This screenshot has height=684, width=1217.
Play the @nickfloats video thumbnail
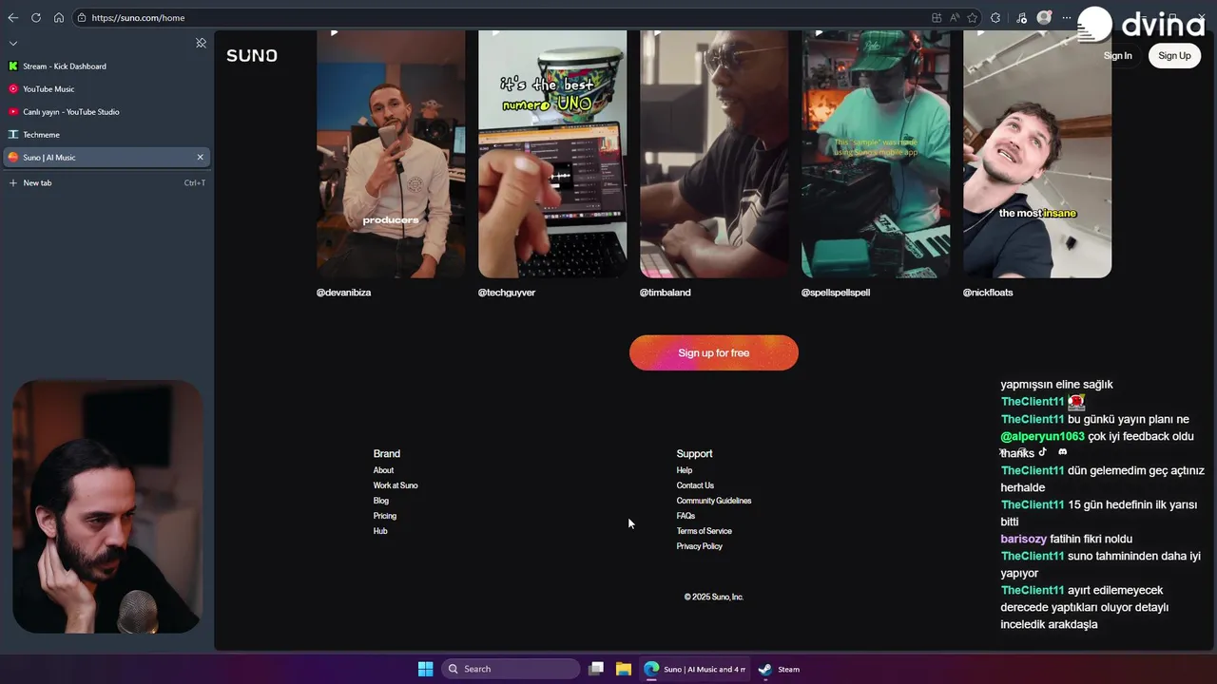(x=1037, y=154)
